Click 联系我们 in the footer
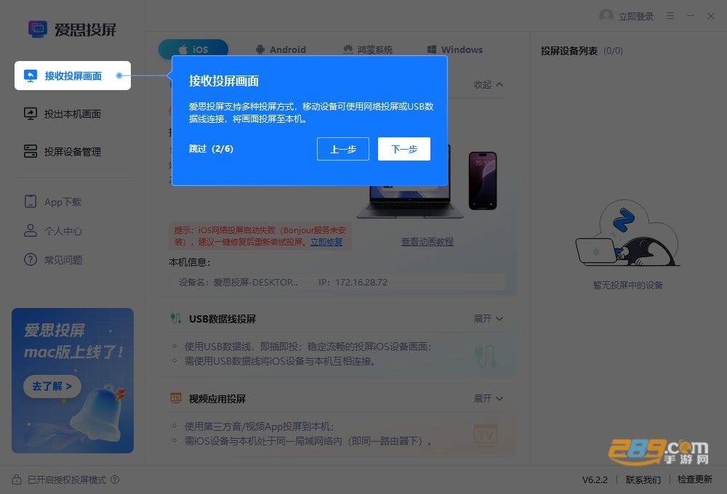 [x=643, y=479]
